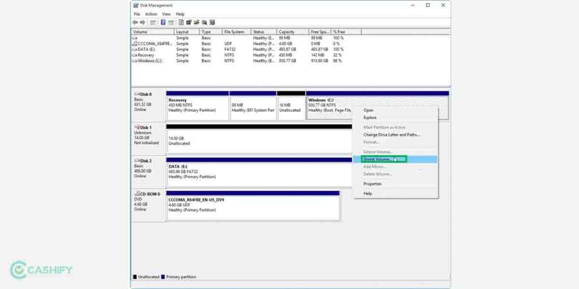Open the Action menu
Image resolution: width=579 pixels, height=289 pixels.
tap(151, 14)
